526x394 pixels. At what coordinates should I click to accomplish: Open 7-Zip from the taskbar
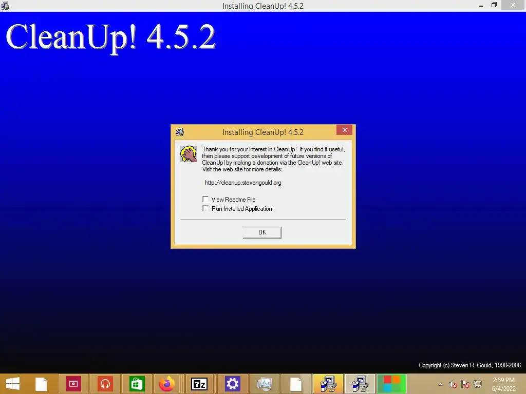tap(199, 384)
